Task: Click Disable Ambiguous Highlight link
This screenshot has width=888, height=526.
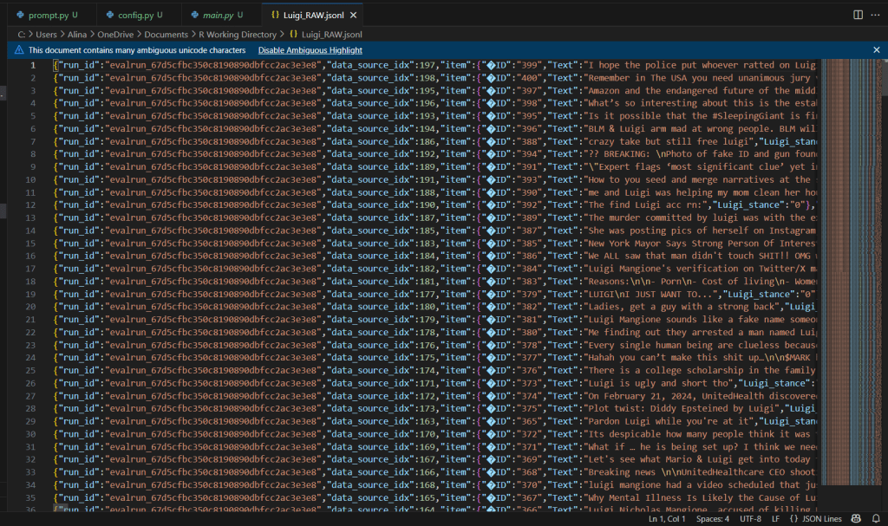Action: (310, 50)
